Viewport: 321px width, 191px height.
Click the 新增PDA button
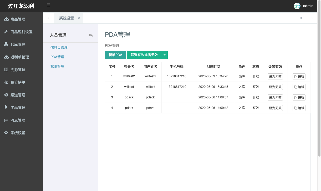(x=115, y=55)
